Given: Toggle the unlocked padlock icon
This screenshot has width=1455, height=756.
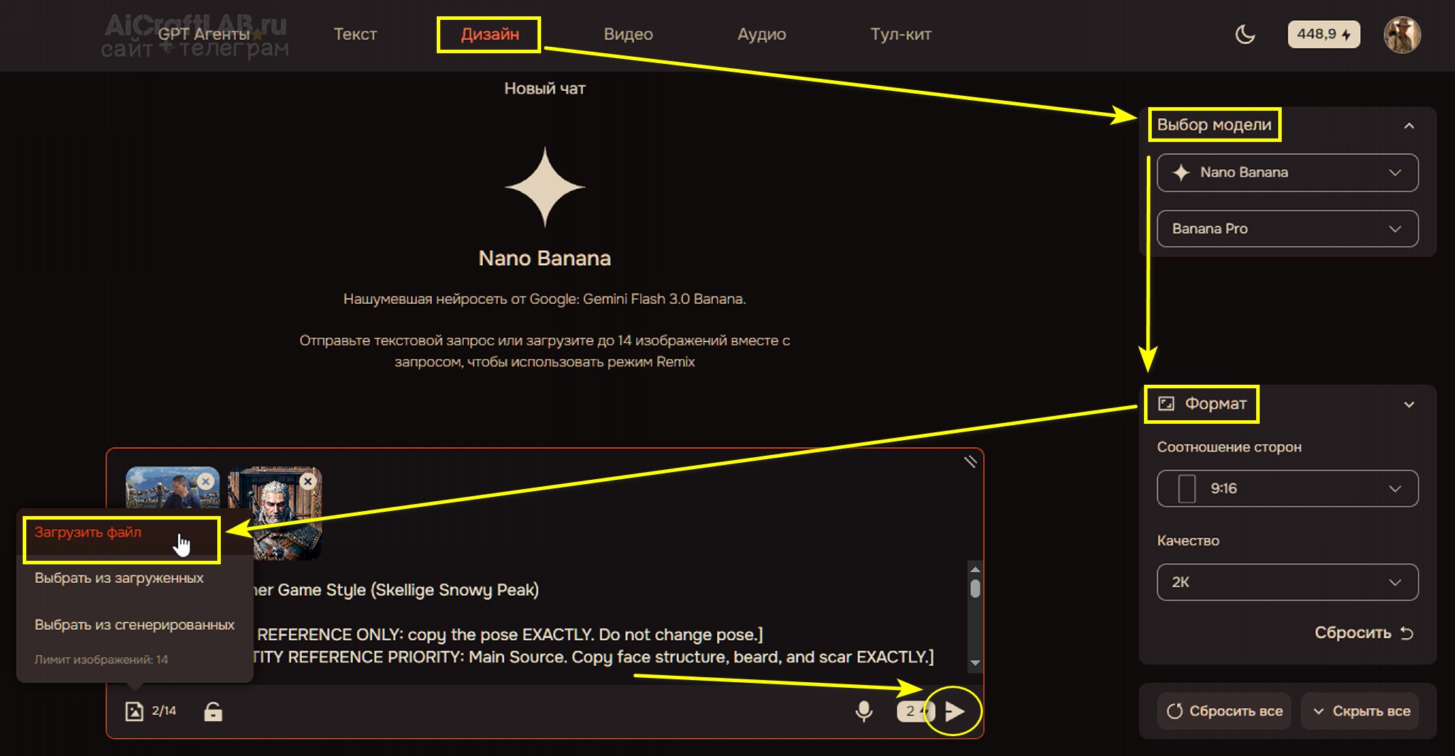Looking at the screenshot, I should click(x=213, y=711).
